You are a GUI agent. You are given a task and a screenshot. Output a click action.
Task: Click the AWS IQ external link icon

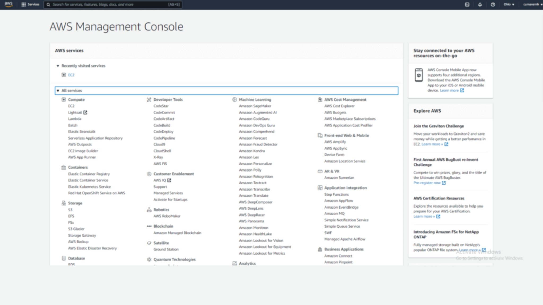[169, 180]
